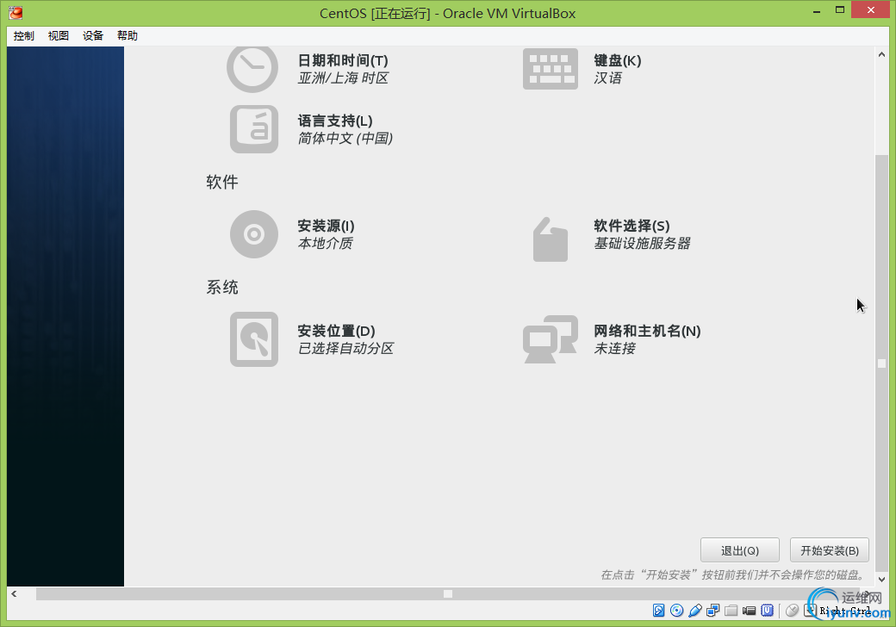Viewport: 896px width, 627px height.
Task: Click the vertical scrollbar up arrow
Action: pos(881,55)
